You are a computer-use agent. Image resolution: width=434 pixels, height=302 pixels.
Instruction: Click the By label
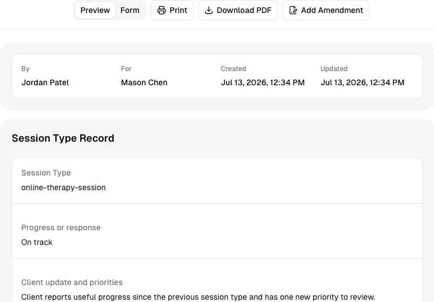pyautogui.click(x=25, y=69)
